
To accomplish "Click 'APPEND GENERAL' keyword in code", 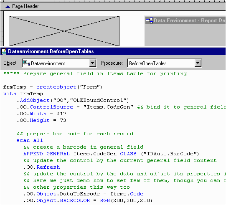I will coord(46,154).
